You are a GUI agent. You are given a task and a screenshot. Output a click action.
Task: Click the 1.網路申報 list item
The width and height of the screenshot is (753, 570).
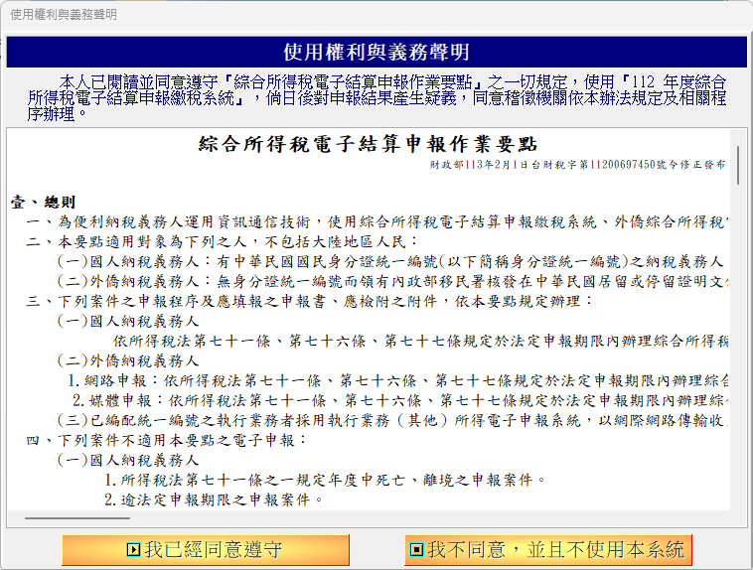point(397,380)
